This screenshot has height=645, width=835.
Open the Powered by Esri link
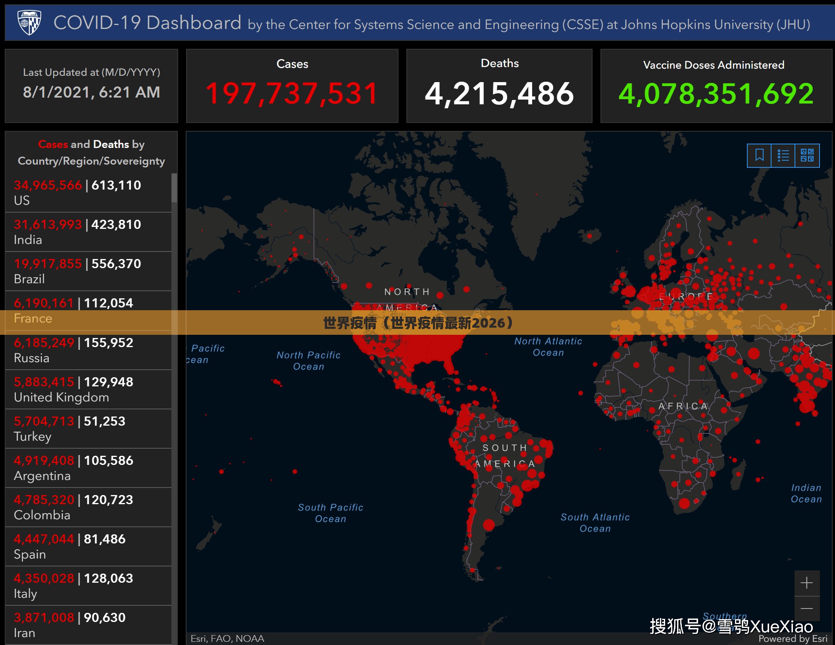coord(793,639)
